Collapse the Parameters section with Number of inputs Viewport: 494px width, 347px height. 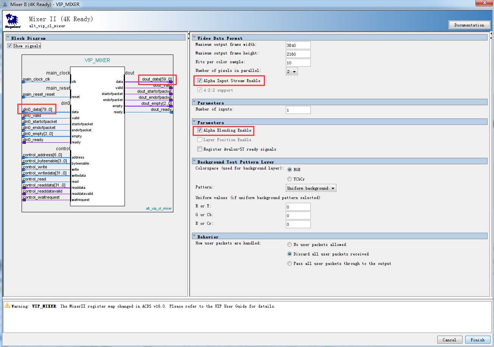[x=194, y=103]
